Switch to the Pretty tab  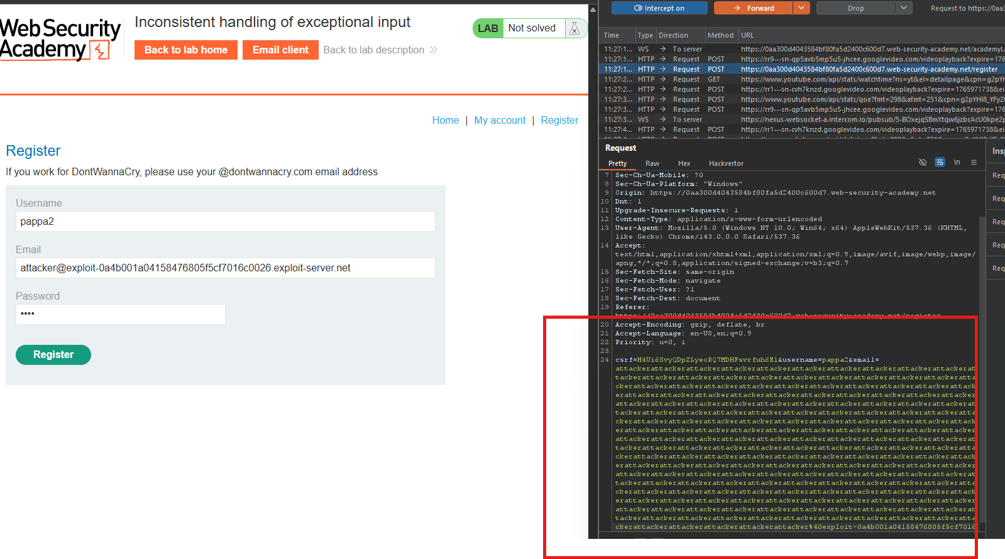pos(617,163)
